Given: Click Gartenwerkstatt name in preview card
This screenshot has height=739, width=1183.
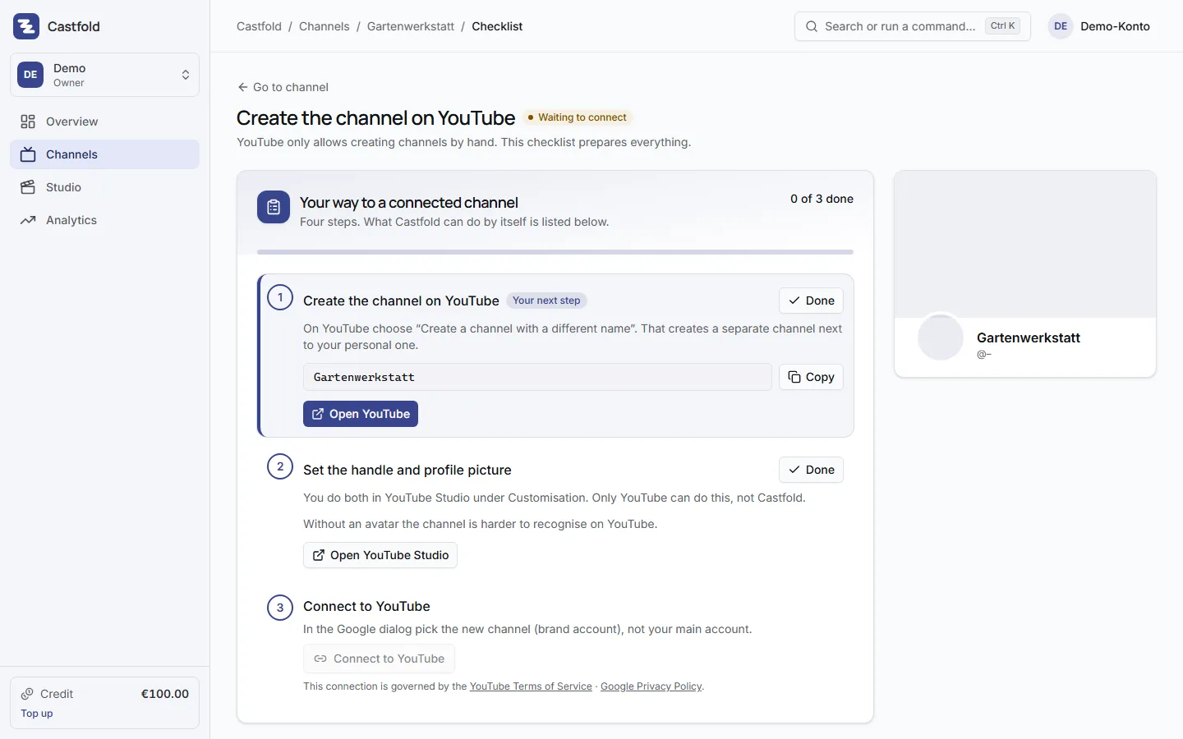Looking at the screenshot, I should pyautogui.click(x=1029, y=337).
